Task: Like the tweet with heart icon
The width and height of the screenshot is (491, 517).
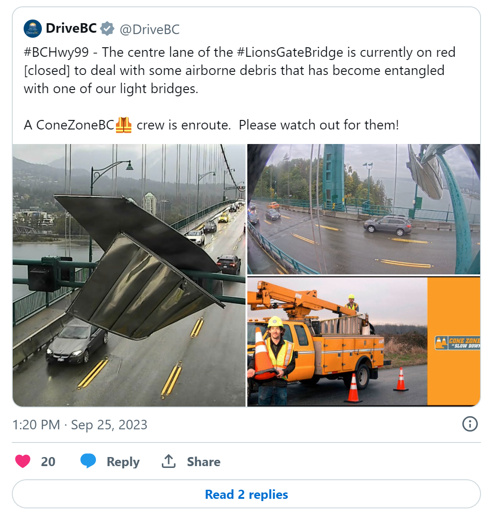Action: (23, 461)
